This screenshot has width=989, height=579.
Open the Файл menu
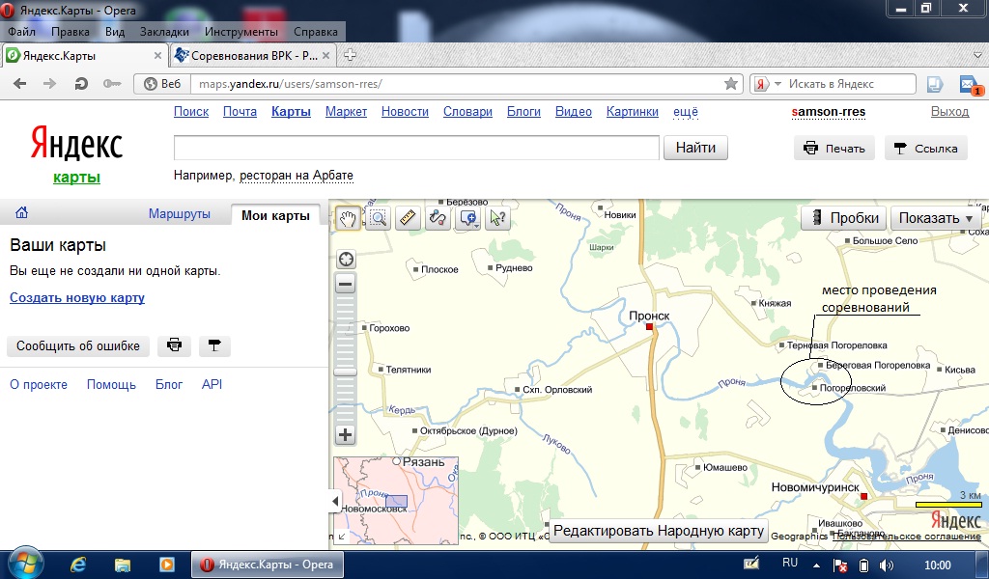tap(22, 32)
